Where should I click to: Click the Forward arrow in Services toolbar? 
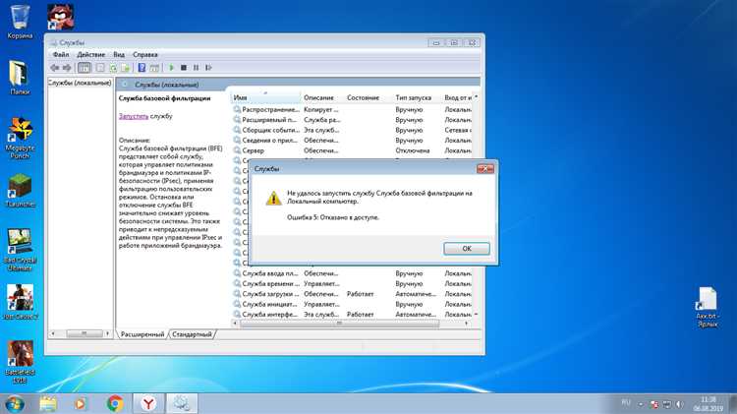pyautogui.click(x=67, y=68)
